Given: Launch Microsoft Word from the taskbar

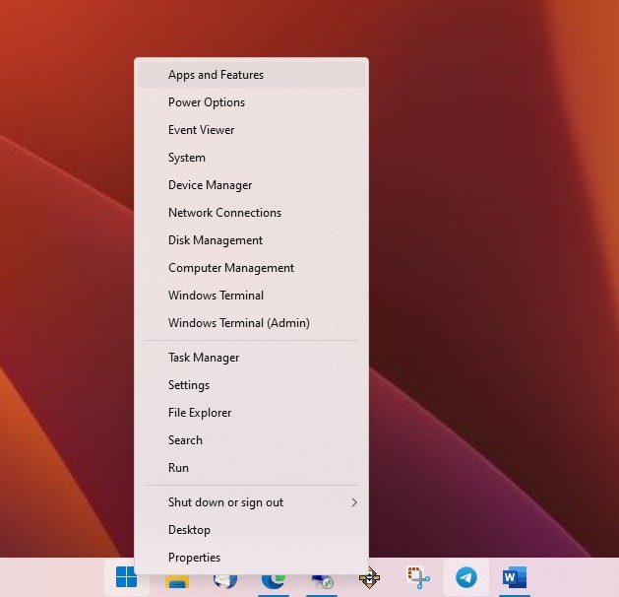Looking at the screenshot, I should pyautogui.click(x=514, y=578).
